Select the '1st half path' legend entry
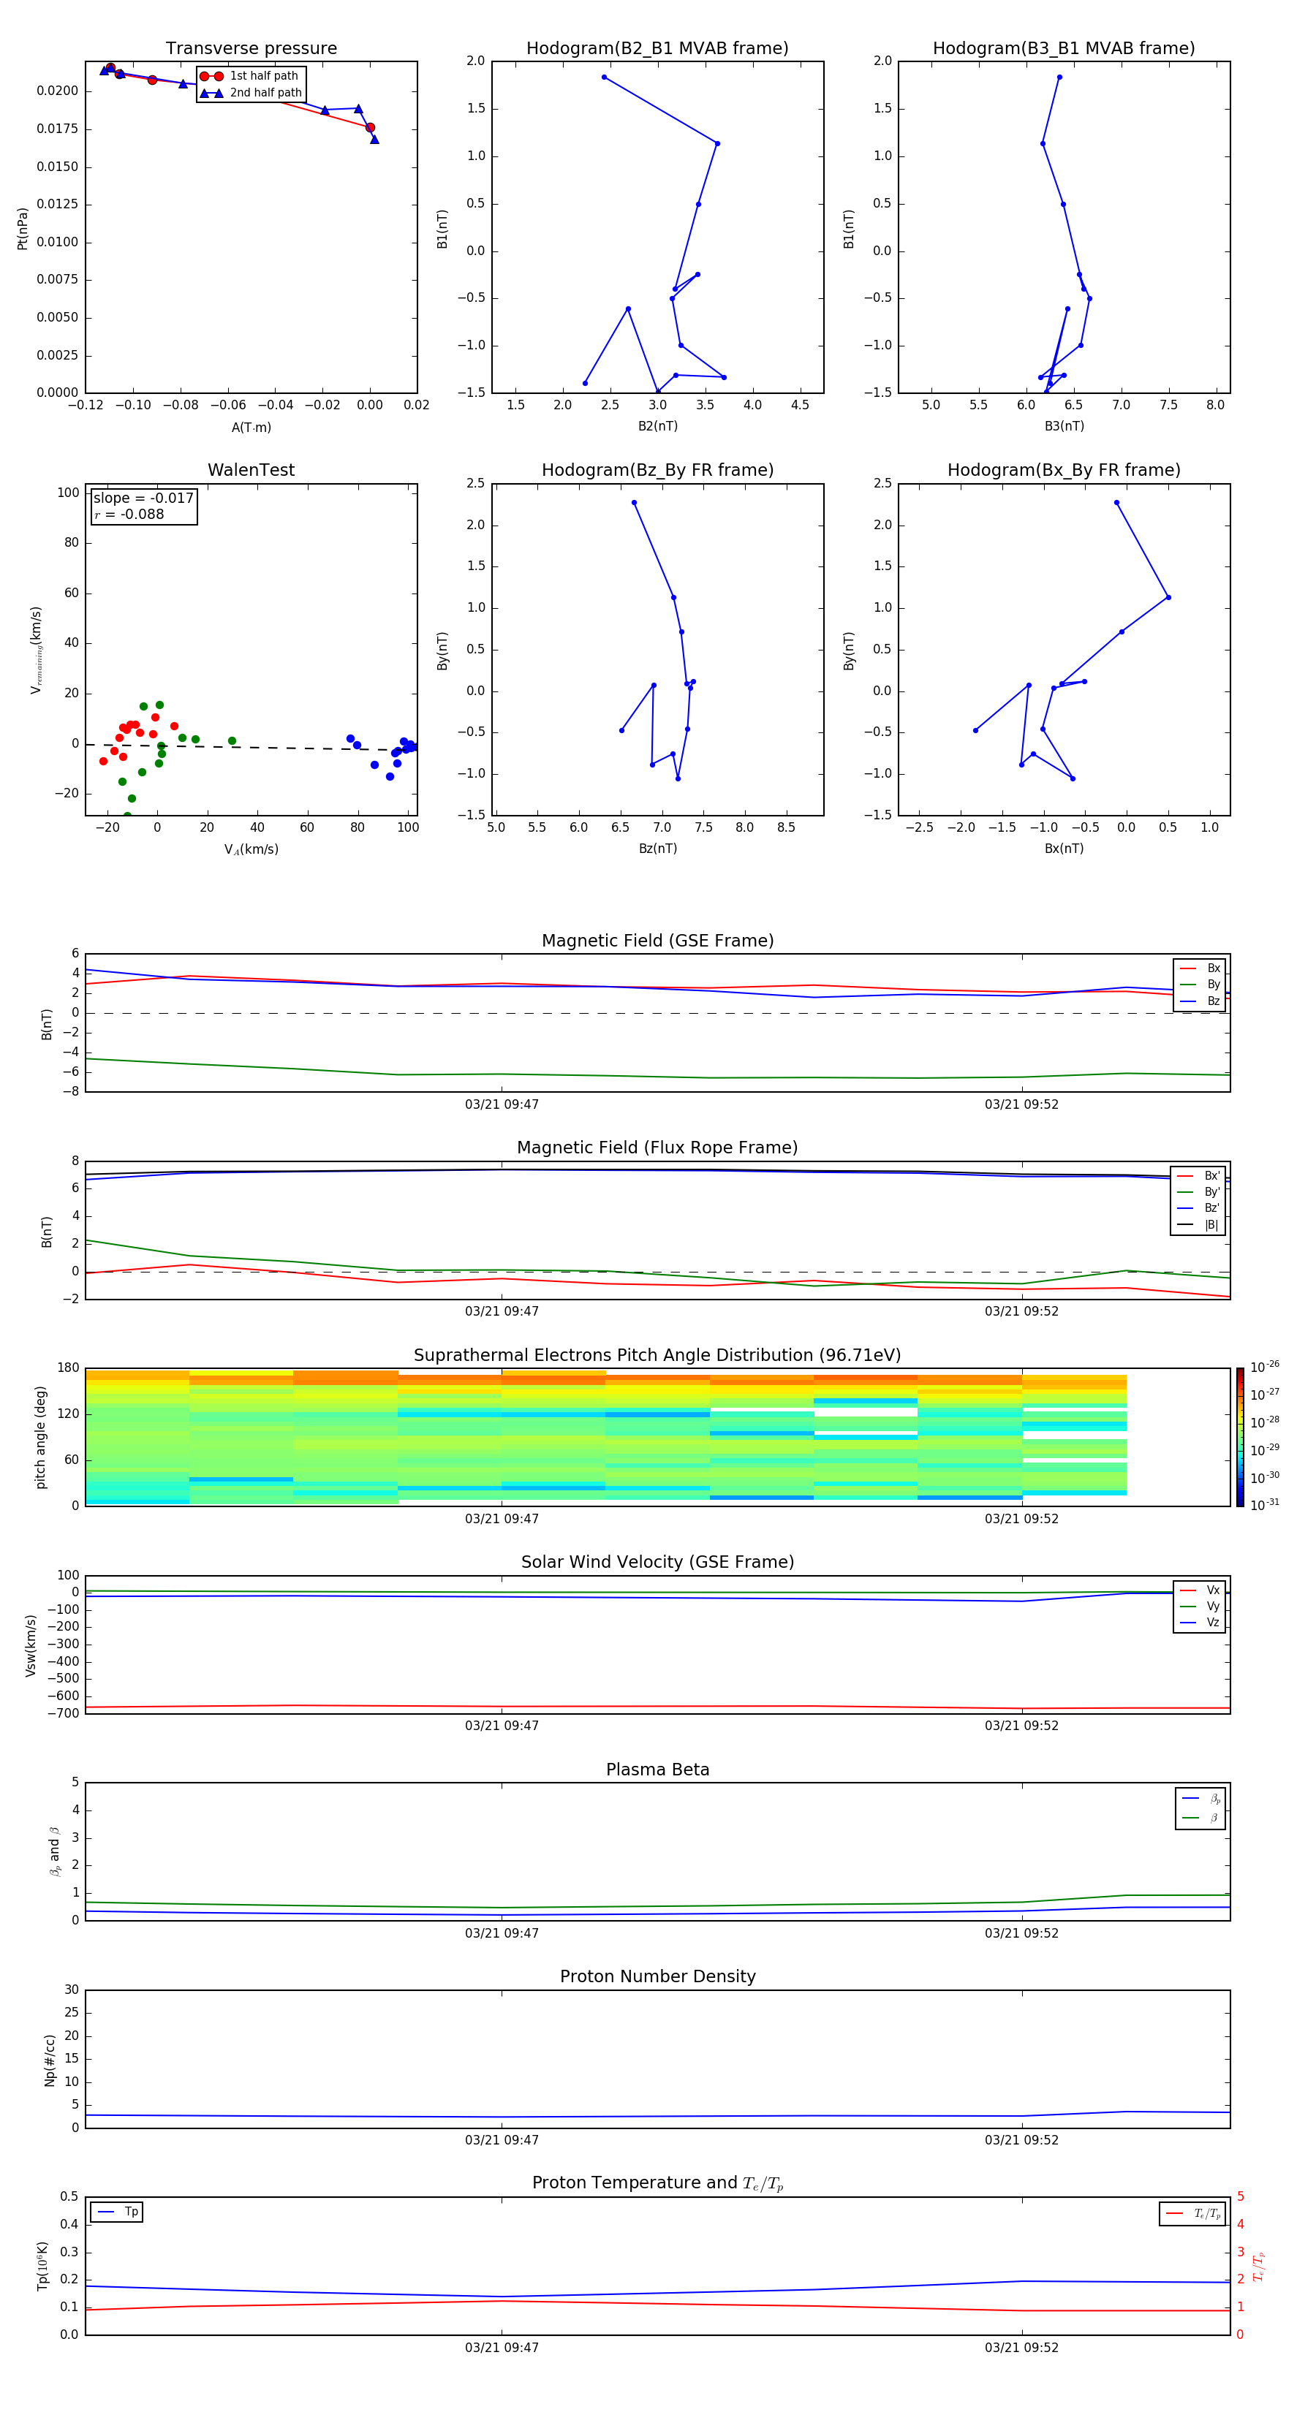Viewport: 1316px width, 2412px height. pyautogui.click(x=249, y=76)
